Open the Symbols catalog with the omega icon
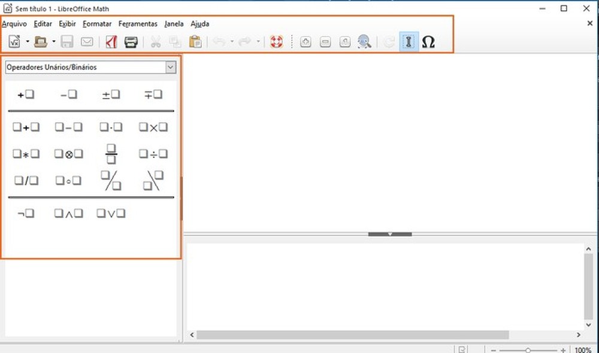Screen dimensions: 599x353 [428, 42]
